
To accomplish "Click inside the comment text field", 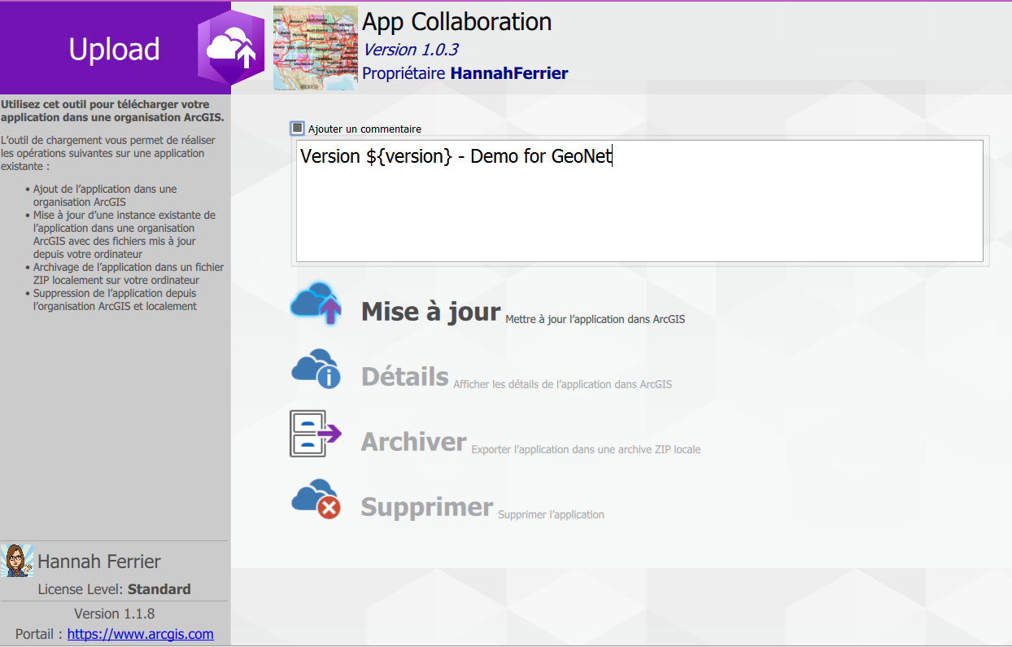I will [x=639, y=201].
